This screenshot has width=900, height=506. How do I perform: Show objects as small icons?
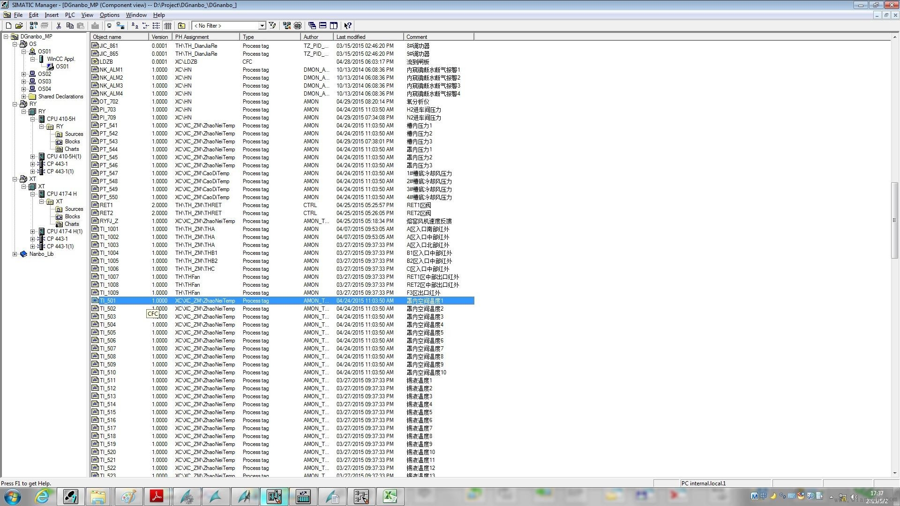coord(145,26)
